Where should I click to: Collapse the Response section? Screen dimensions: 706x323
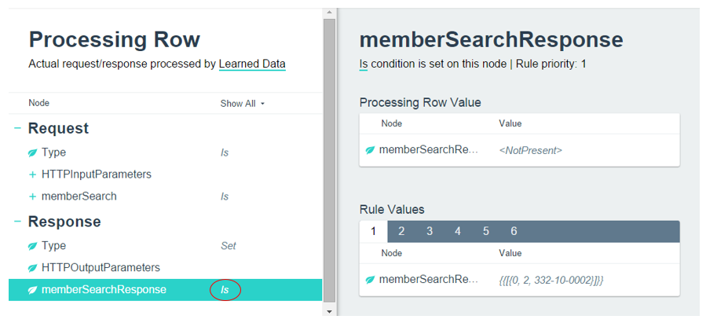tap(17, 222)
